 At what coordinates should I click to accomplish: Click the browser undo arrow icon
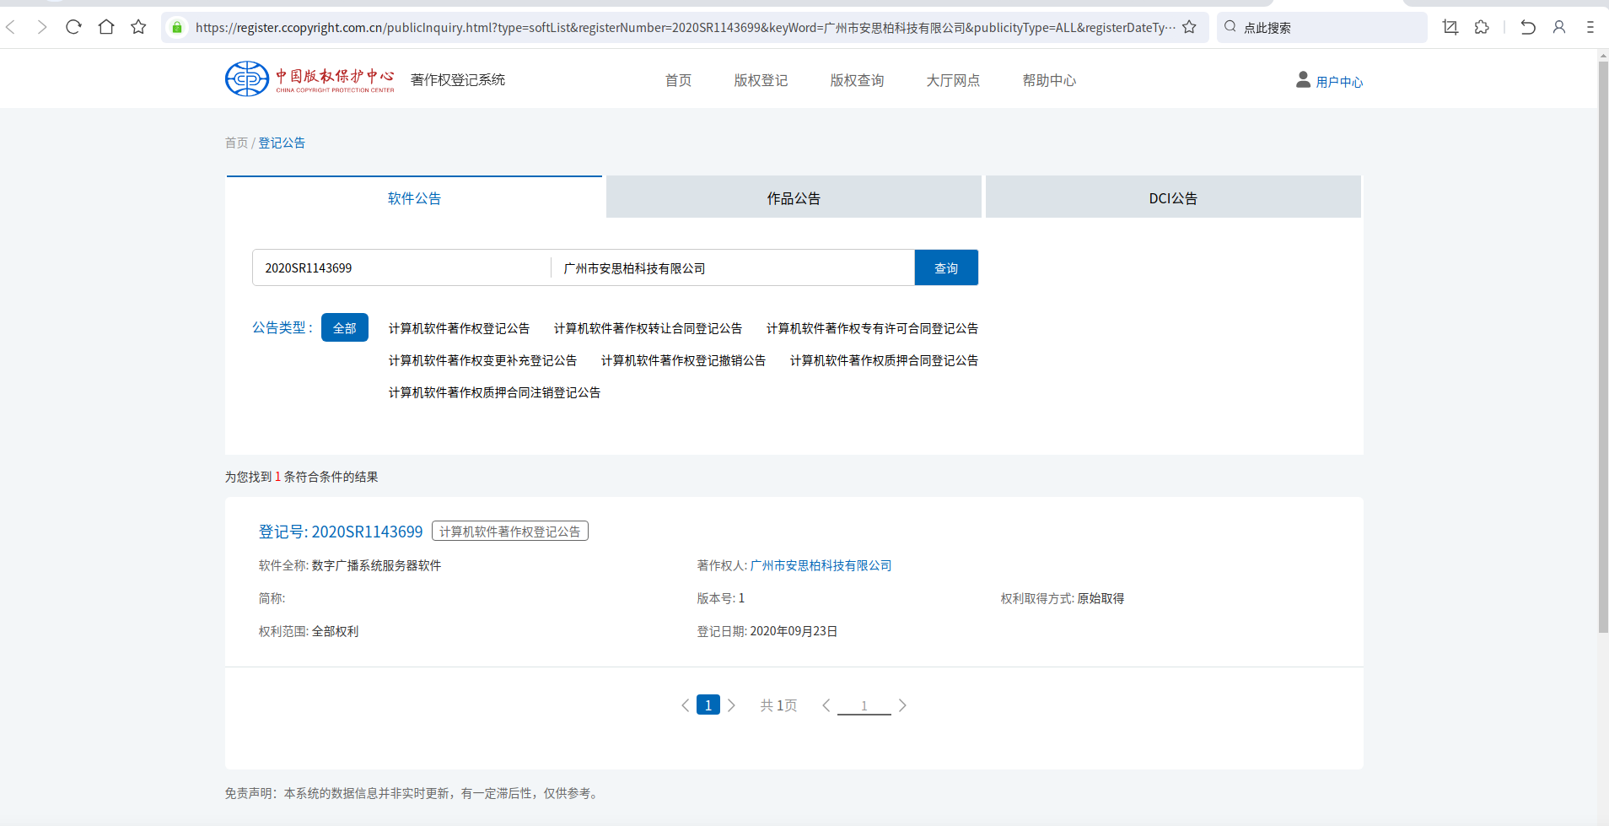(1527, 27)
